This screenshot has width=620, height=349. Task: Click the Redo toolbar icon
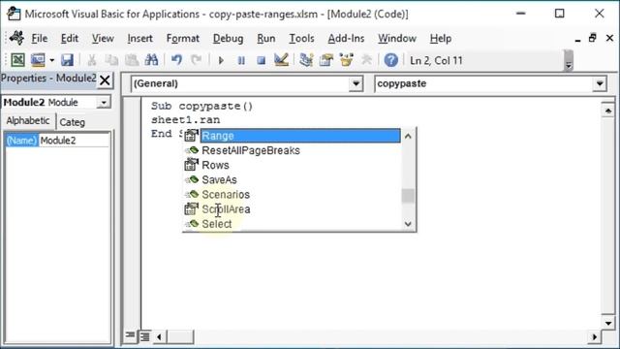click(x=196, y=60)
